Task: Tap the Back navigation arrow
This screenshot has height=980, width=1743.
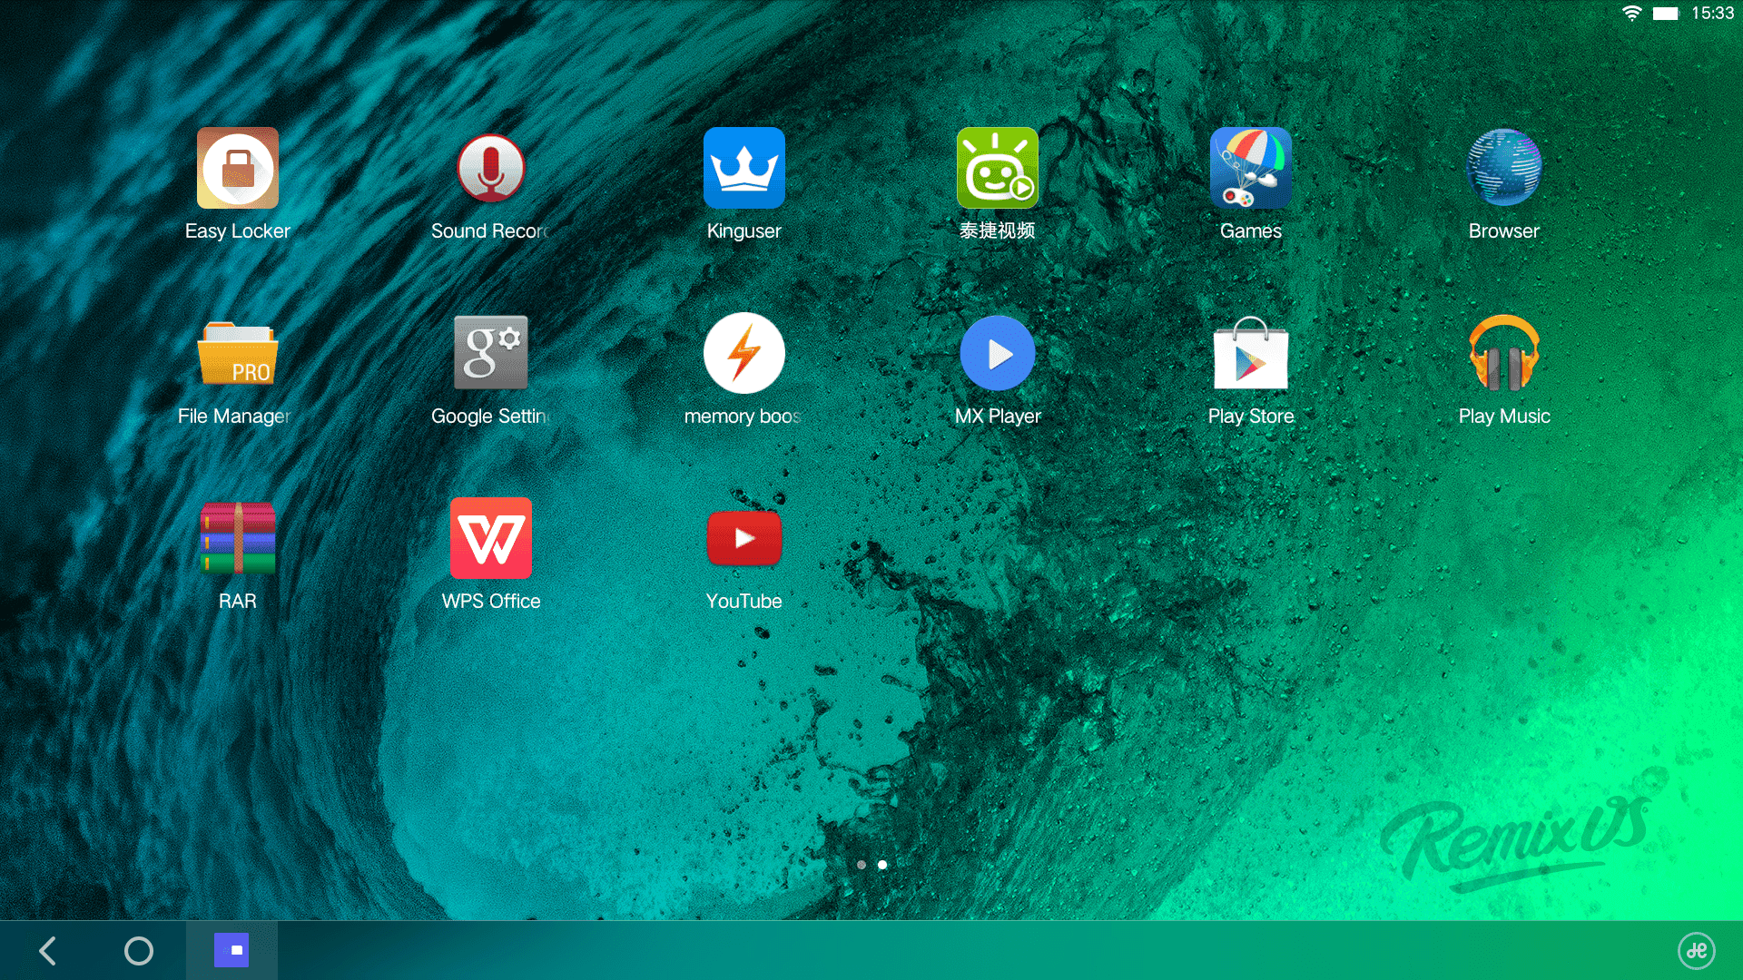Action: point(48,951)
